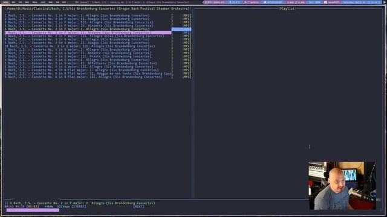This screenshot has width=387, height=217.
Task: Select Concerto No. 4 I. Allegro track
Action: click(x=77, y=49)
